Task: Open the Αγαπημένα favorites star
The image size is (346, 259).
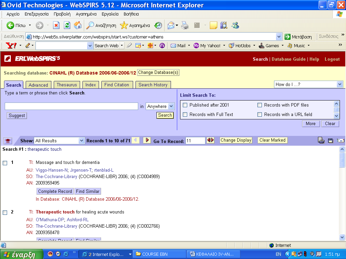Action: [124, 25]
